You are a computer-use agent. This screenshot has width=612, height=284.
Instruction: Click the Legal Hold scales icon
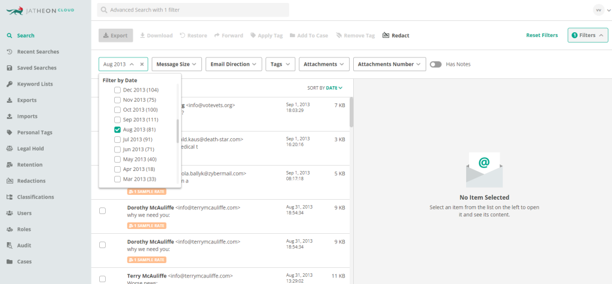tap(10, 148)
